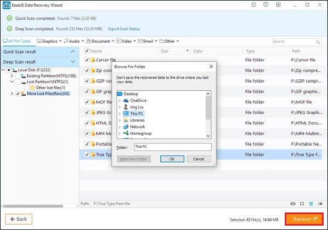Select the OneDrive folder icon
Screen dimensions: 328x230
click(126, 100)
